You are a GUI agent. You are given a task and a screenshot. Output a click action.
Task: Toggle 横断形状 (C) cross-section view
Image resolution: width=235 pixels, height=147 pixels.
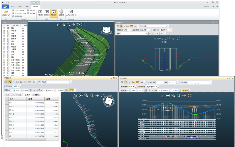click(x=53, y=13)
